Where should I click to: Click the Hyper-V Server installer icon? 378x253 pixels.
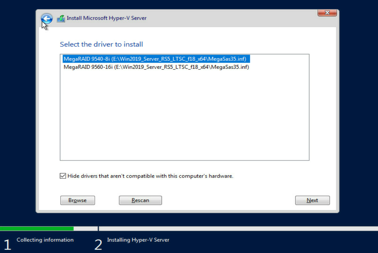point(61,19)
